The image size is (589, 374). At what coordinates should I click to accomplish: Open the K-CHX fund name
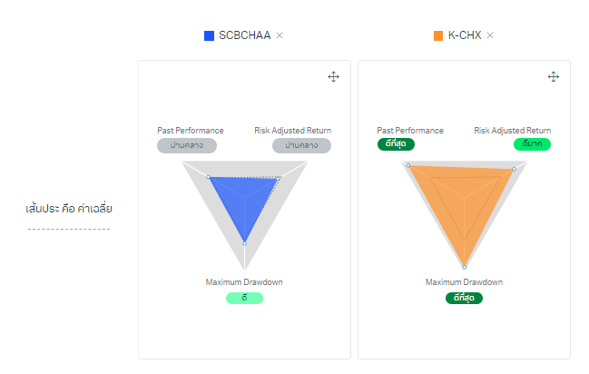(465, 35)
